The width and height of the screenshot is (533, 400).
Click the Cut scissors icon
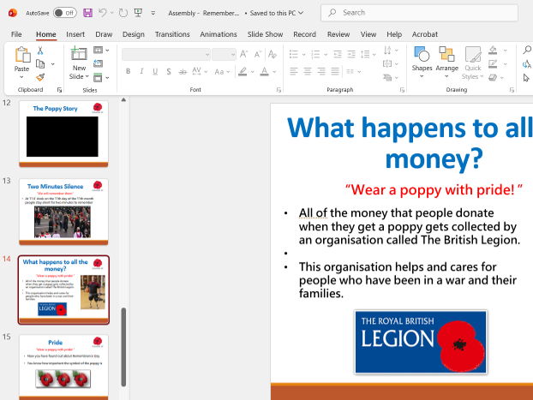point(40,51)
